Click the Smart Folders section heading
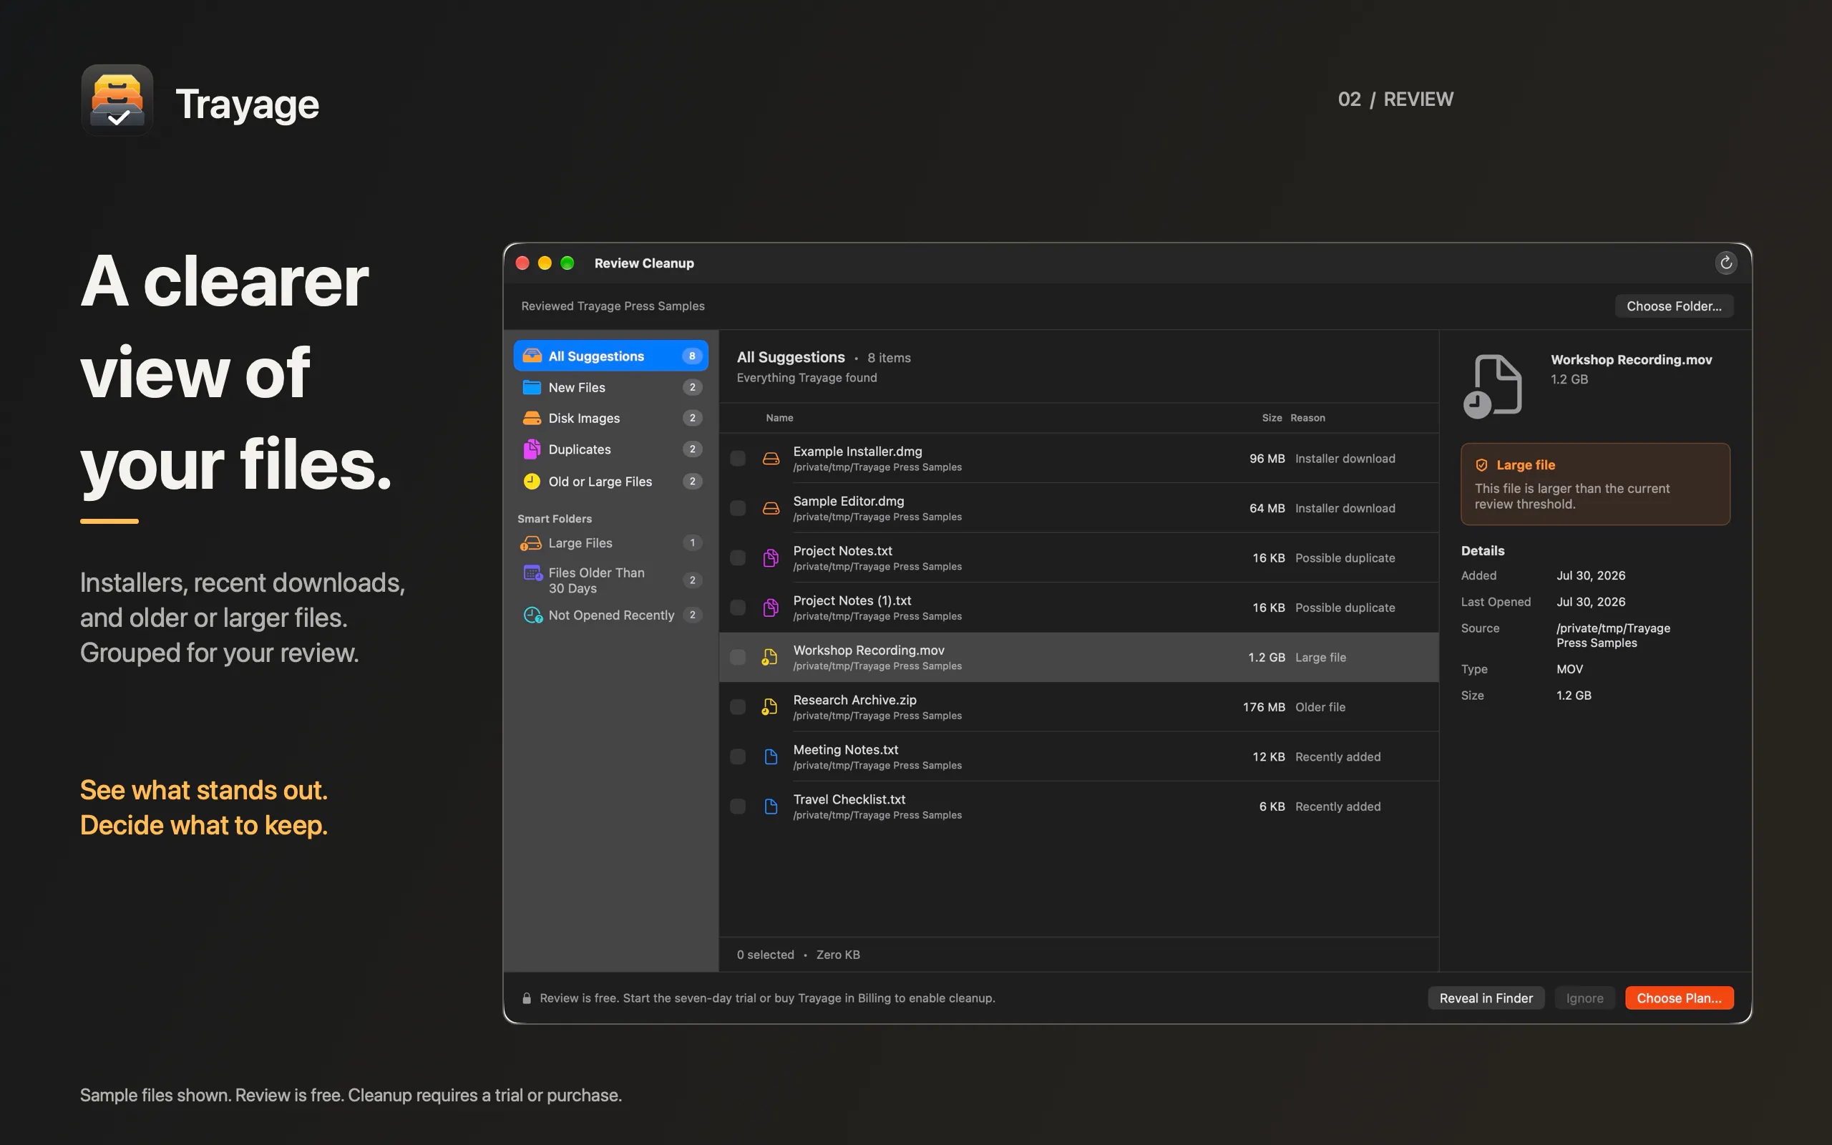 click(x=554, y=519)
